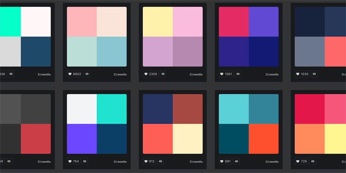
Task: Choose the light cyan swatch in 981 palette
Action: coord(234,109)
